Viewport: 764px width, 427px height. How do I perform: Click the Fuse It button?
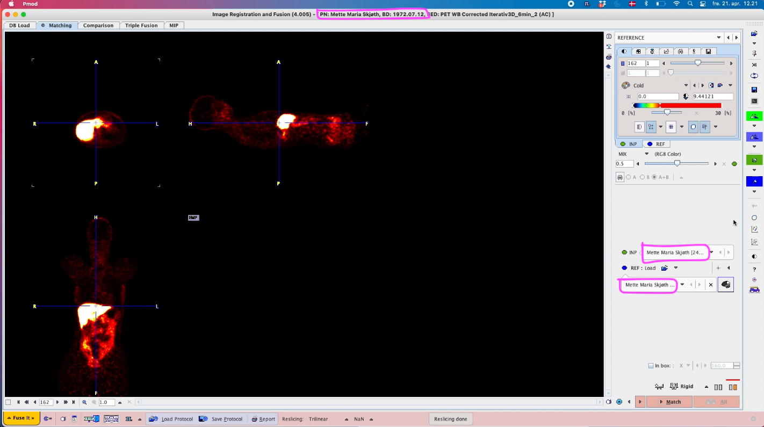tap(21, 418)
